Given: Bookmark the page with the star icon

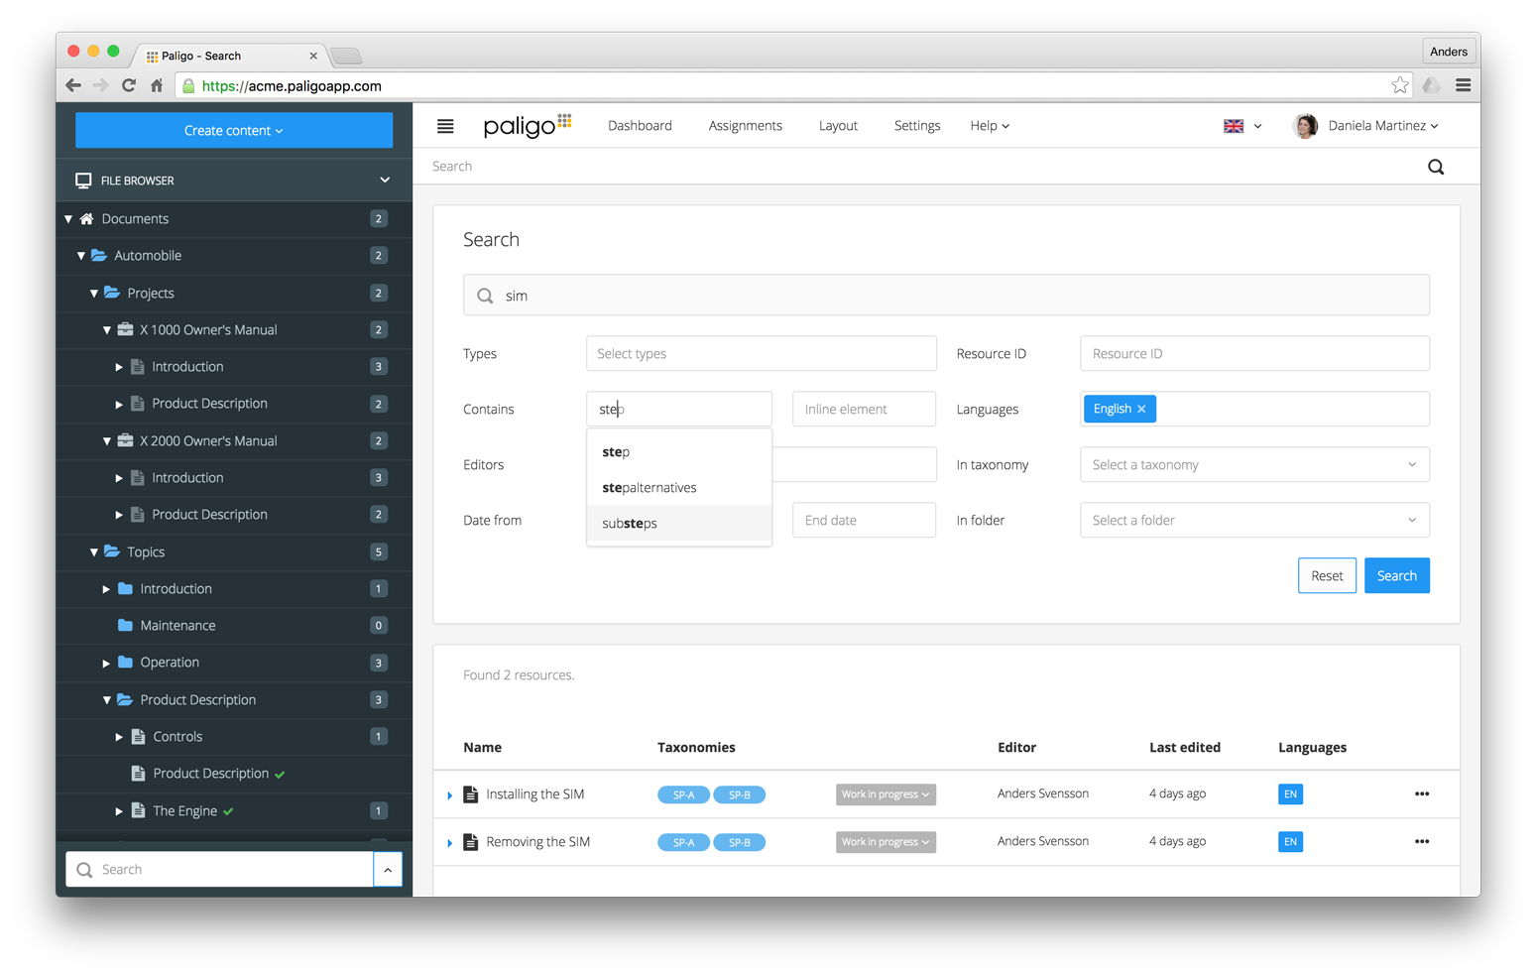Looking at the screenshot, I should (x=1399, y=85).
